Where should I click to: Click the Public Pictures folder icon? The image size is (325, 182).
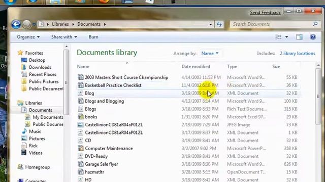pos(24,81)
